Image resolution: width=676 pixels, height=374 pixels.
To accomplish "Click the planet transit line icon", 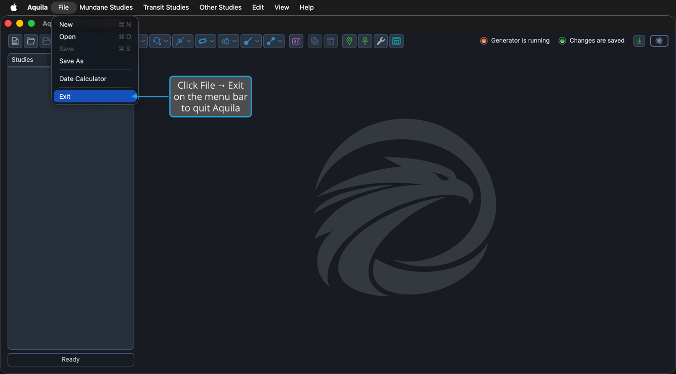I will coord(179,41).
